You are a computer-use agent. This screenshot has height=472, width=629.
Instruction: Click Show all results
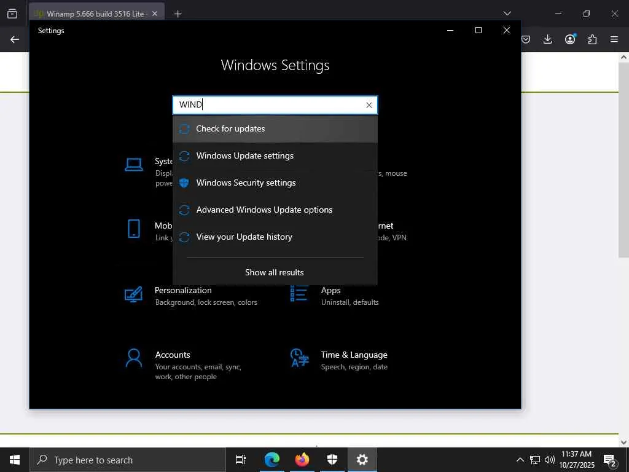(275, 272)
